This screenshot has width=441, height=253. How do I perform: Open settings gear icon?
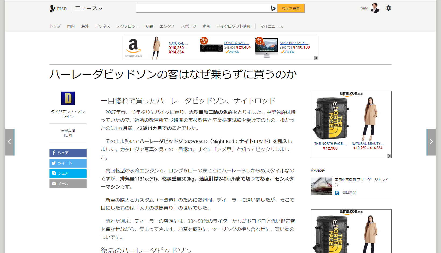389,8
